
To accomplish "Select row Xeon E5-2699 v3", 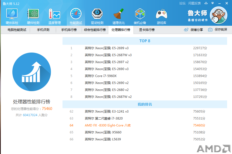I will (145, 48).
